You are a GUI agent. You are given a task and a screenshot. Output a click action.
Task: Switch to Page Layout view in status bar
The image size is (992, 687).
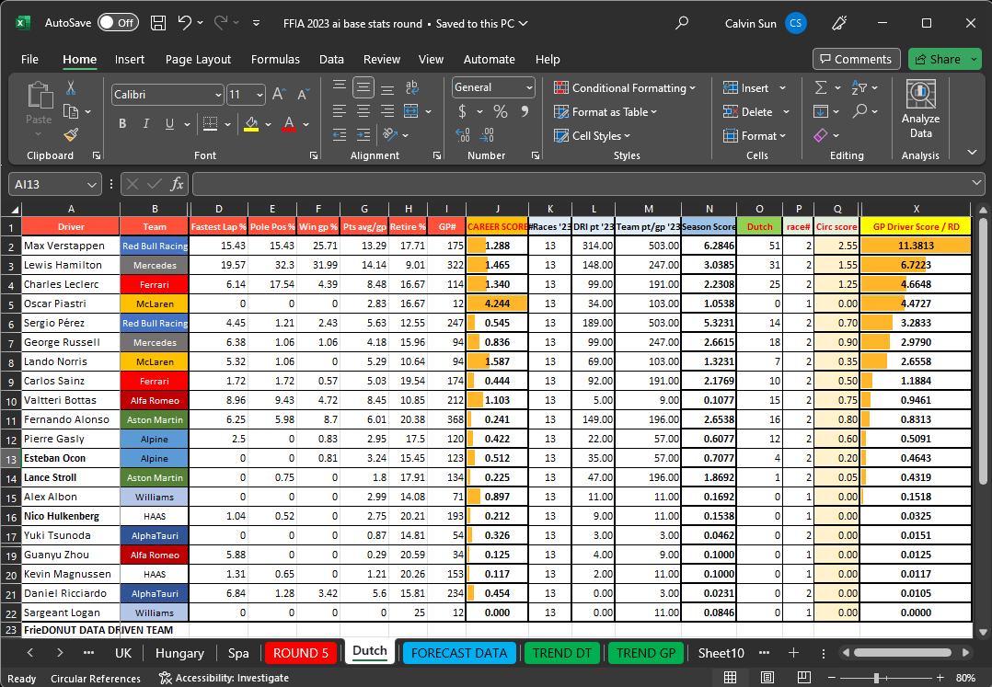point(767,678)
